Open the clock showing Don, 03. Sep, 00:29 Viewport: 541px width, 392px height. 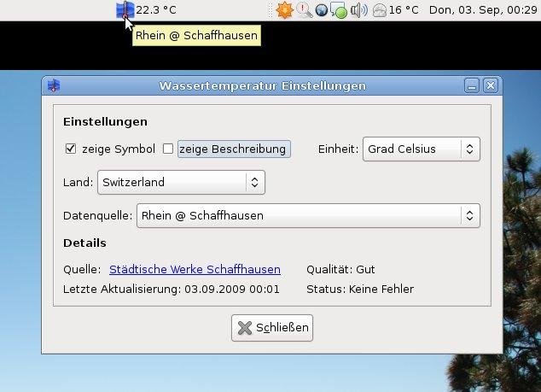(483, 10)
